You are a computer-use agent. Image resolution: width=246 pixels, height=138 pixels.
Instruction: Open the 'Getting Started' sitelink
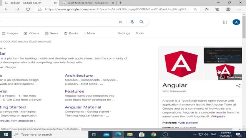click(x=13, y=107)
